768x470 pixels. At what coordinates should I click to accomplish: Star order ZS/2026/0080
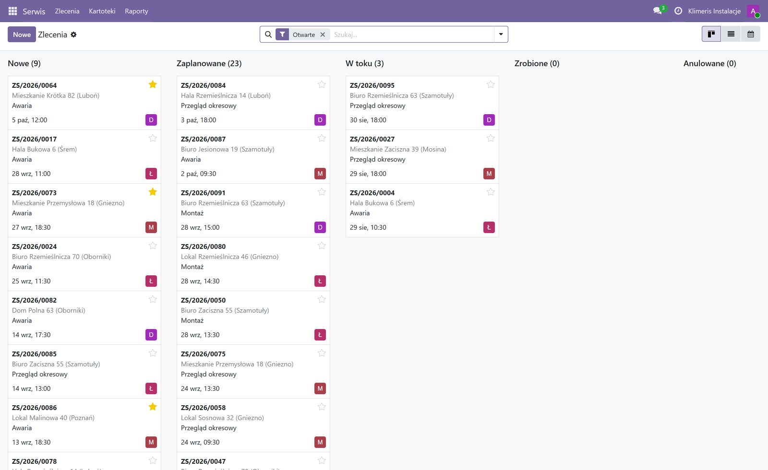click(322, 246)
